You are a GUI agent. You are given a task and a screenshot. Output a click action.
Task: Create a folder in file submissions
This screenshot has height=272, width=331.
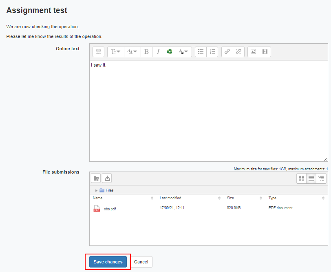coord(96,178)
